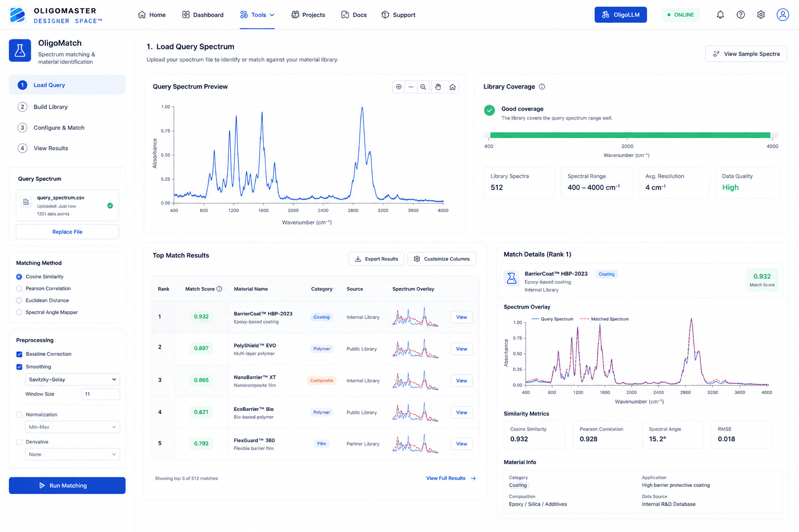The width and height of the screenshot is (799, 532).
Task: Open Dashboard in top navigation
Action: [x=203, y=15]
